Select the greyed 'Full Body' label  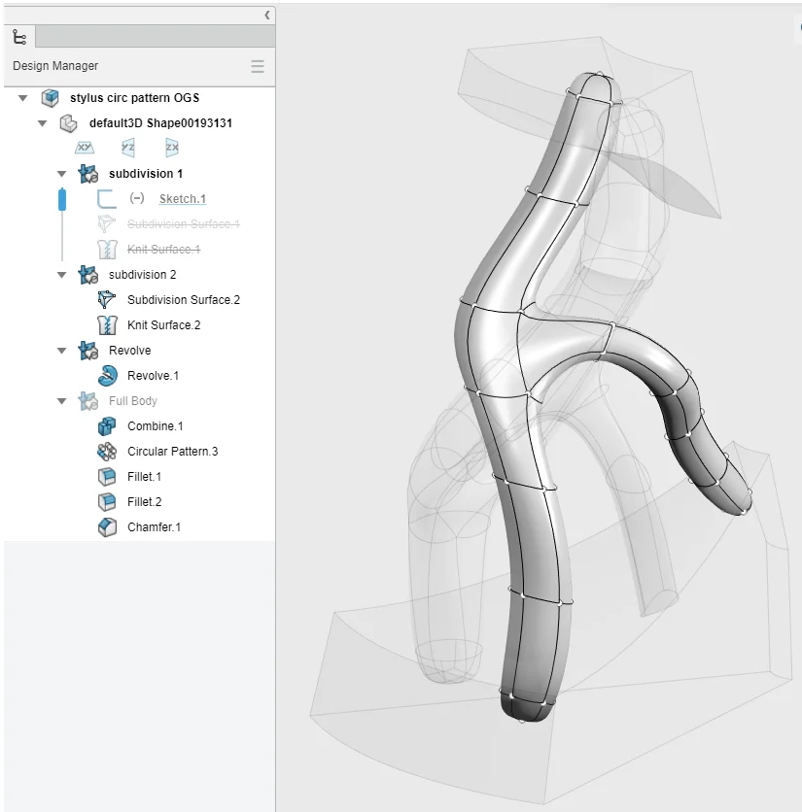pyautogui.click(x=133, y=401)
